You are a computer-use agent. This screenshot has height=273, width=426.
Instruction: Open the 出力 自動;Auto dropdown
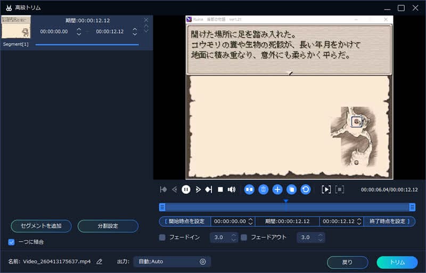pos(172,261)
